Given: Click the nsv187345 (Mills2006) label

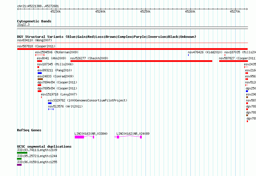Looking at the screenshot, I should (55, 64).
